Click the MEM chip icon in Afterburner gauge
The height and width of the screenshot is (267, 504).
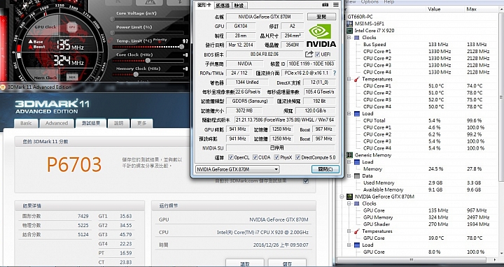point(71,78)
